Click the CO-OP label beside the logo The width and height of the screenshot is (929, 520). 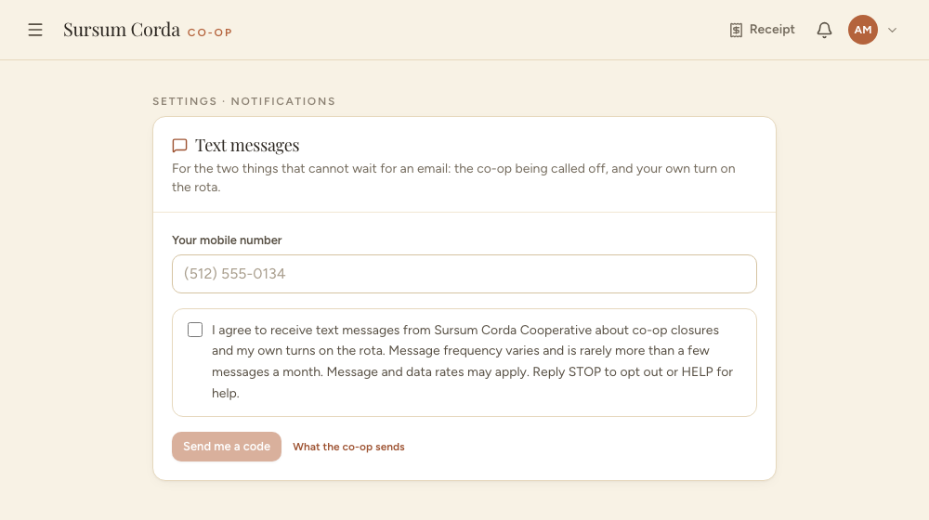pyautogui.click(x=210, y=32)
